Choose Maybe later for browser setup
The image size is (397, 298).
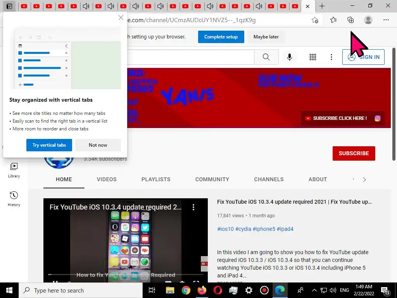266,37
